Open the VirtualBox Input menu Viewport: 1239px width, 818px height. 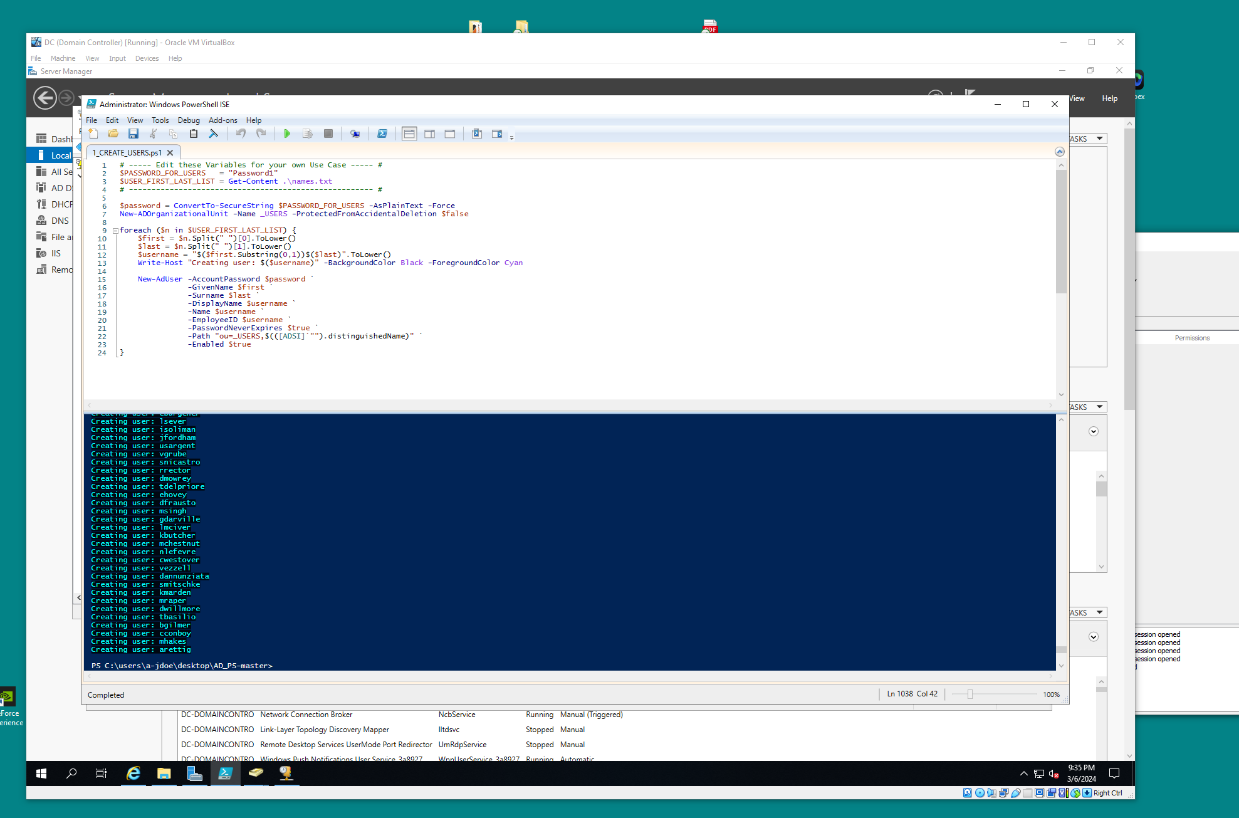click(x=117, y=58)
